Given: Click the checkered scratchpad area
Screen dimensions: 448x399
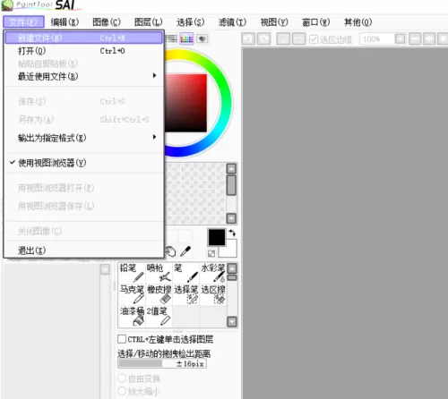Looking at the screenshot, I should tap(195, 193).
